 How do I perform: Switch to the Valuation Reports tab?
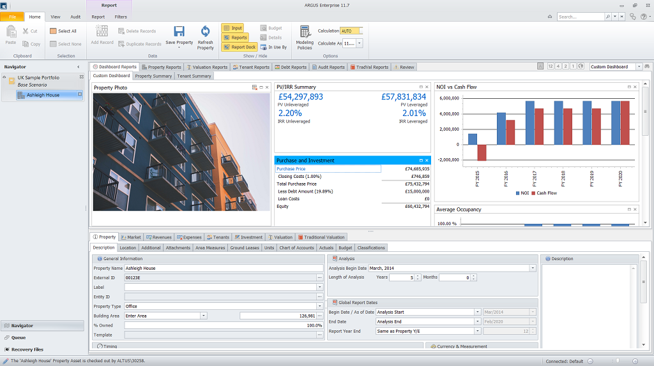[x=207, y=67]
